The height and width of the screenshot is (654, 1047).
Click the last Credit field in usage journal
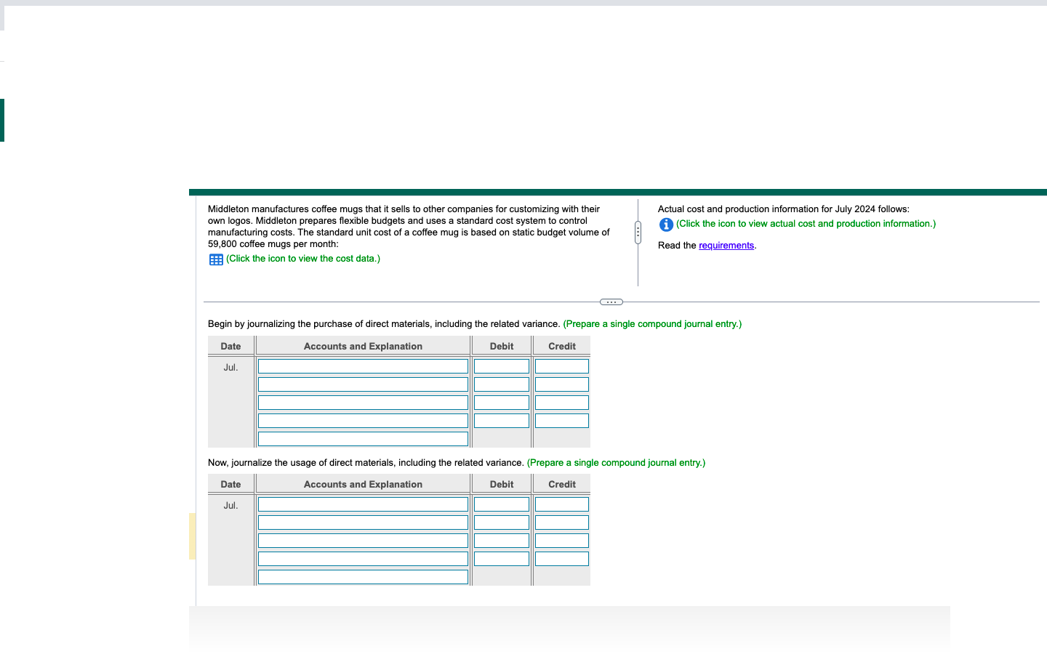pos(561,558)
